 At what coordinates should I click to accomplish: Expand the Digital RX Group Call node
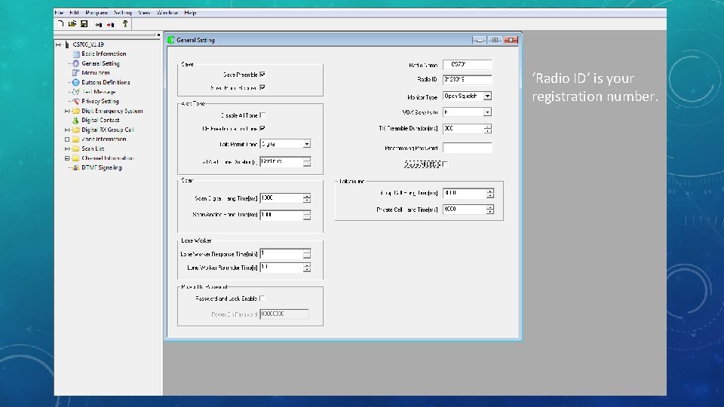pyautogui.click(x=67, y=130)
